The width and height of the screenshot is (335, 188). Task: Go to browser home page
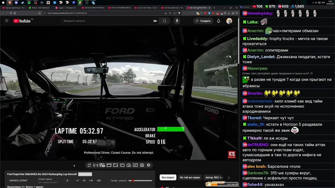click(x=15, y=13)
